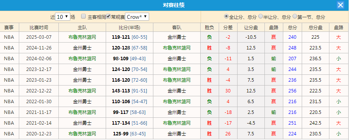Click the 119-121 score
The image size is (349, 140).
click(x=121, y=37)
